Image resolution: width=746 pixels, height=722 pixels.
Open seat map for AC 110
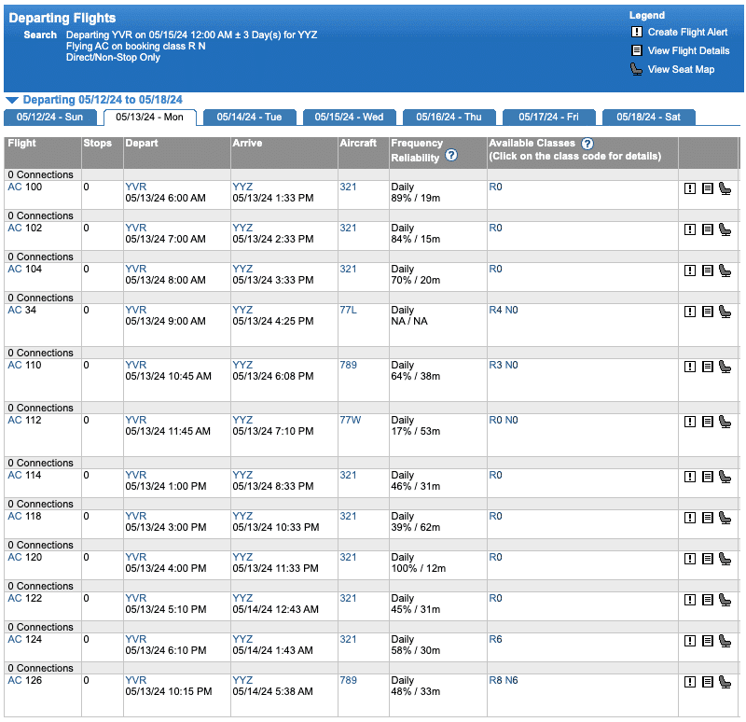click(725, 367)
